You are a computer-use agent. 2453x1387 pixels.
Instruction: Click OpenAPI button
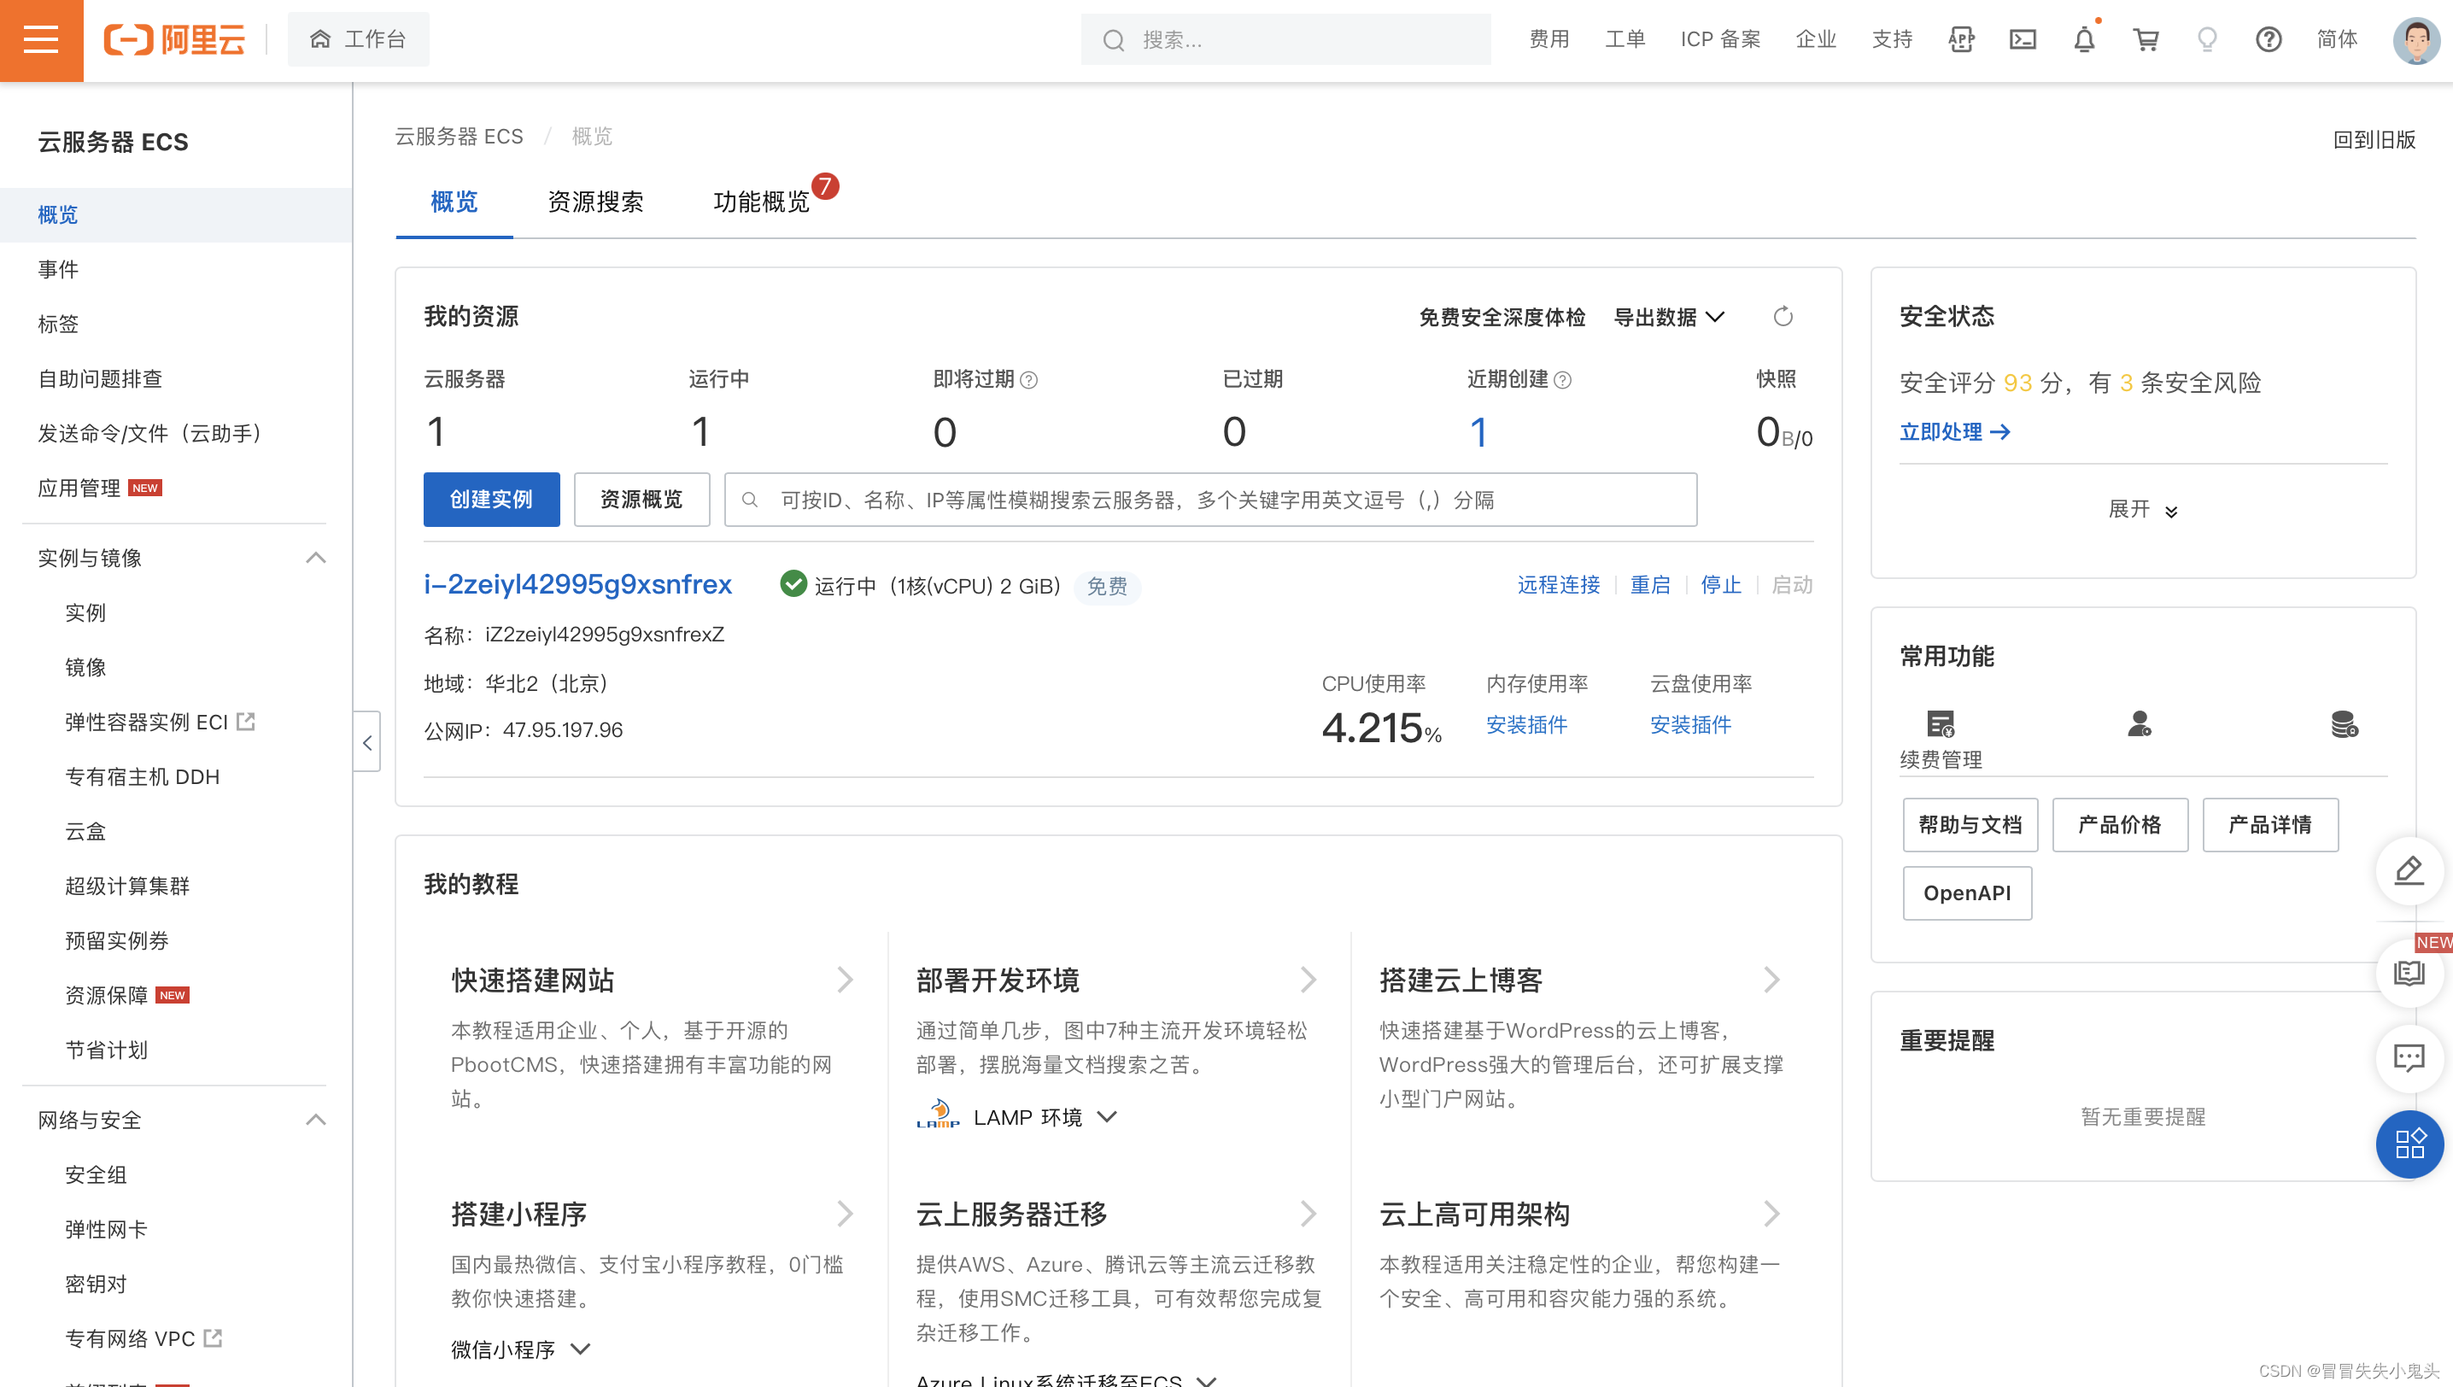[1968, 892]
